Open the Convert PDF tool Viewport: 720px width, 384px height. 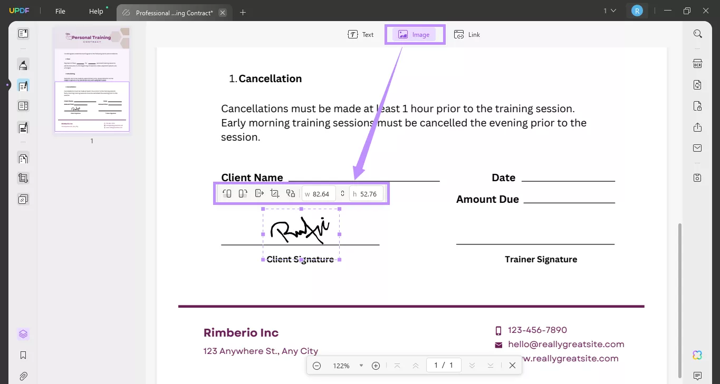[x=697, y=85]
